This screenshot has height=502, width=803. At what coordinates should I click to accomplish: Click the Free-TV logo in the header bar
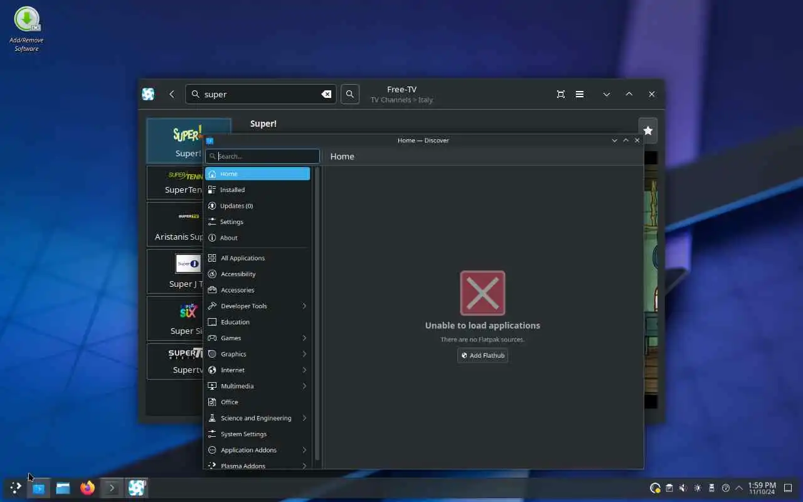tap(148, 94)
